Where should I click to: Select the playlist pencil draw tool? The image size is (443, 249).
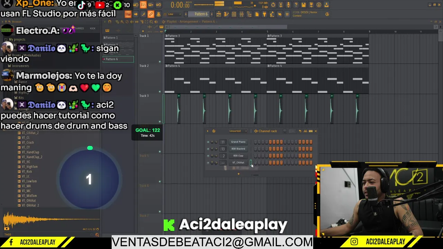click(117, 22)
